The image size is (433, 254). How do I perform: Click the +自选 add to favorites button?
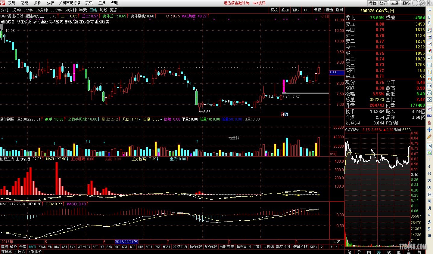(x=329, y=10)
